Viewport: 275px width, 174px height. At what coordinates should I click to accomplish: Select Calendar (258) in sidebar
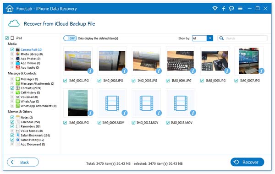pos(30,122)
